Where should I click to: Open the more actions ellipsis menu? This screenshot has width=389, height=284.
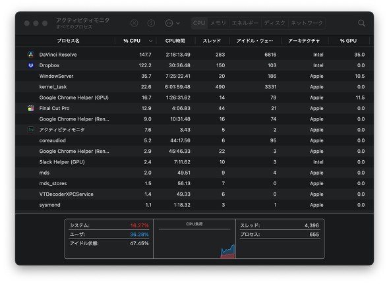tap(172, 23)
